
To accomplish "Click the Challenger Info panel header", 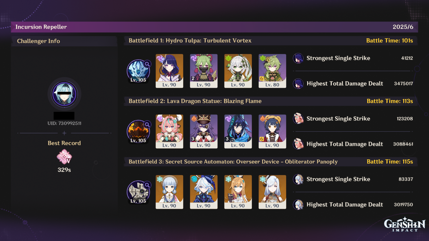I will pos(64,41).
